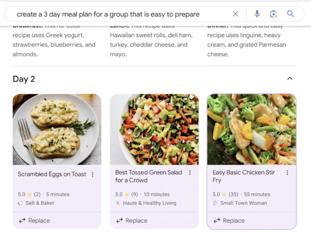
Task: Replace the Scrambled Eggs on Toast recipe
Action: [34, 220]
